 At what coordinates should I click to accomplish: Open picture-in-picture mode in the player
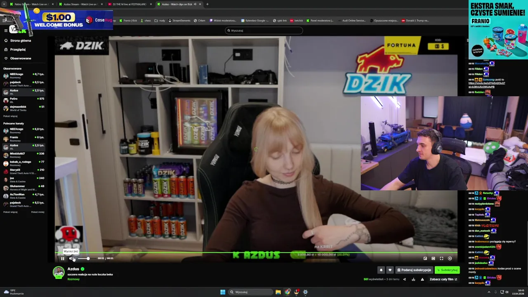[x=425, y=259]
